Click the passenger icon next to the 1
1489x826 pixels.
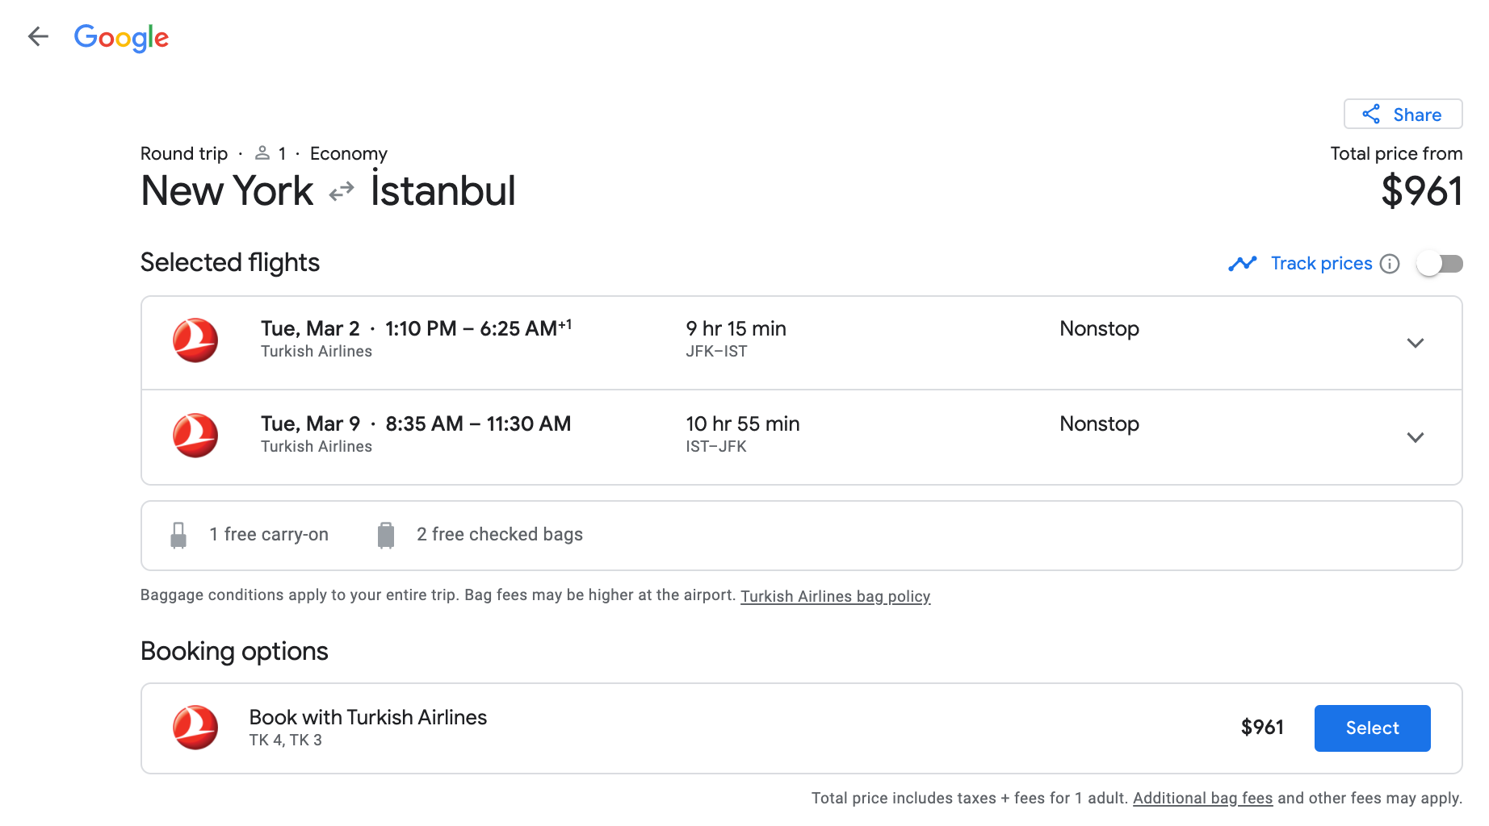pos(261,152)
